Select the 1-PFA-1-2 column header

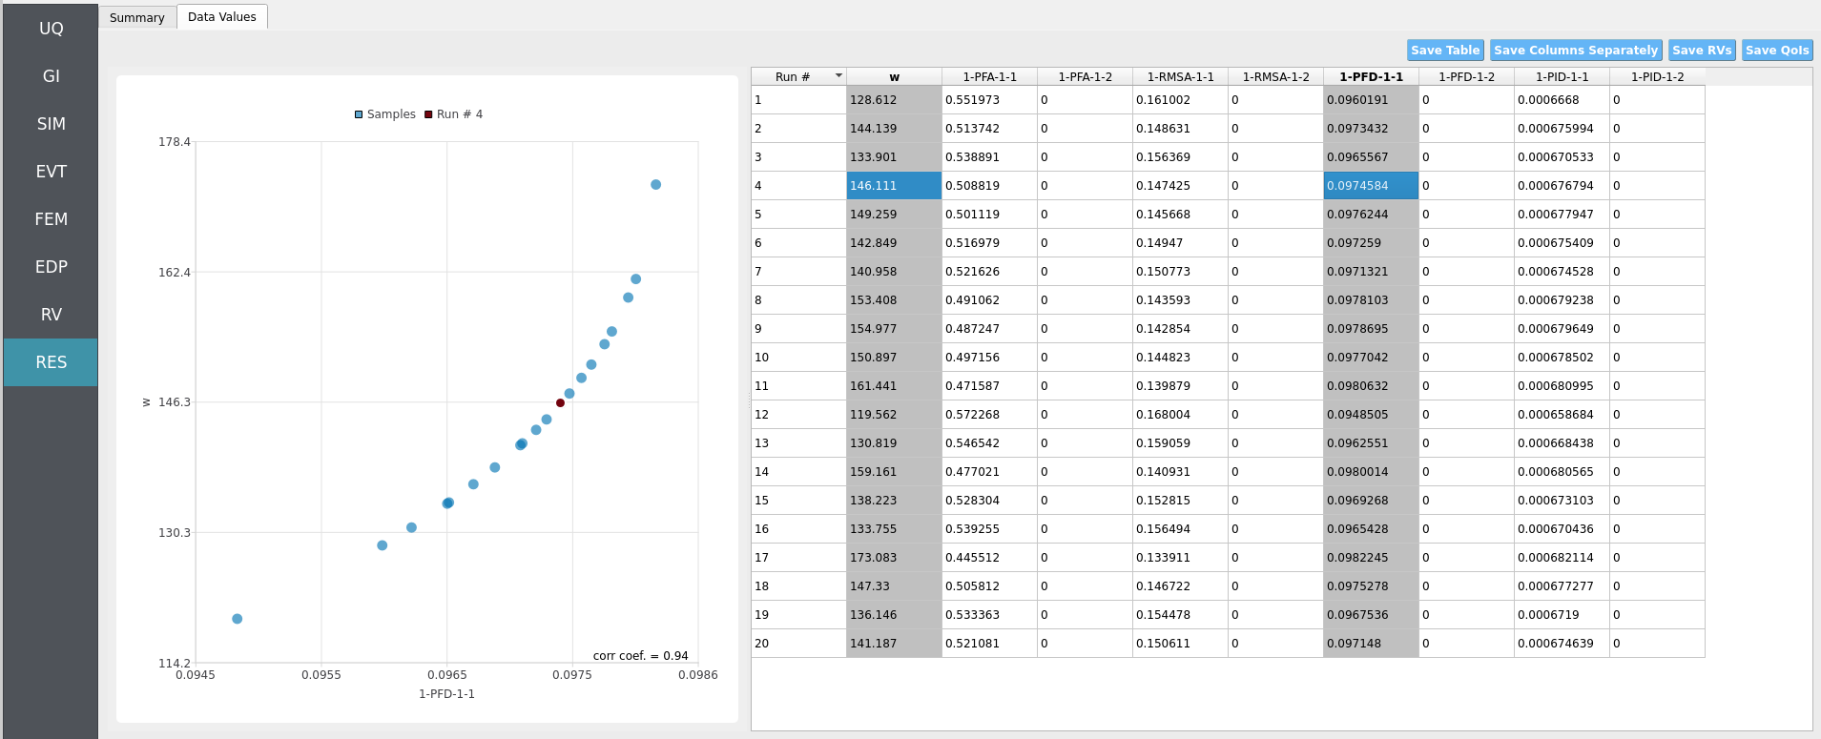(1085, 76)
